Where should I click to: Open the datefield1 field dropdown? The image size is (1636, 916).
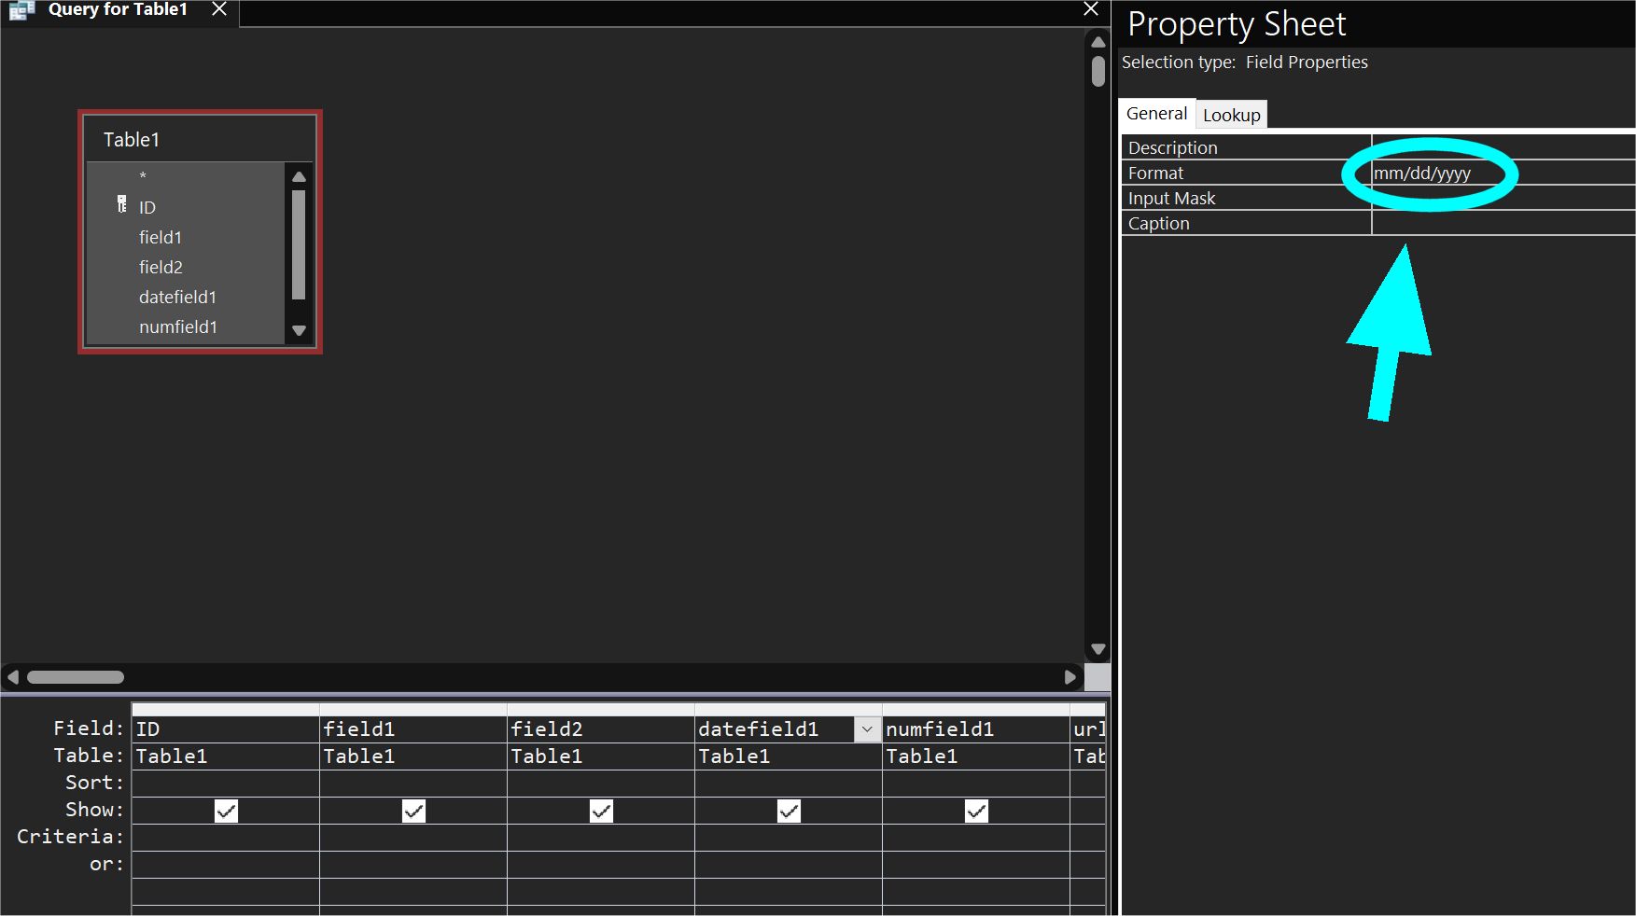tap(867, 729)
